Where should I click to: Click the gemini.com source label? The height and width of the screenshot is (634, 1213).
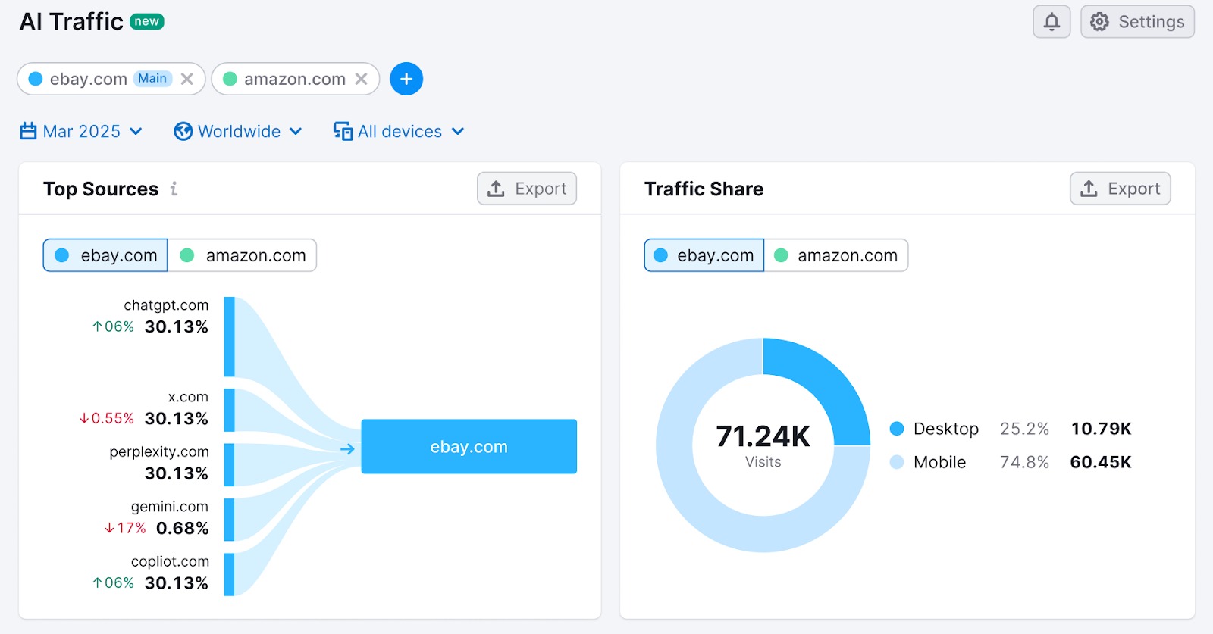170,507
